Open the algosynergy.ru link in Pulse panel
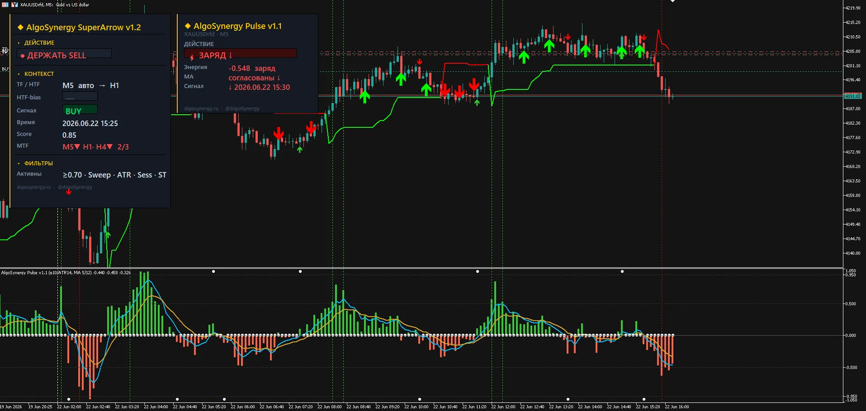This screenshot has width=866, height=411. pyautogui.click(x=201, y=108)
